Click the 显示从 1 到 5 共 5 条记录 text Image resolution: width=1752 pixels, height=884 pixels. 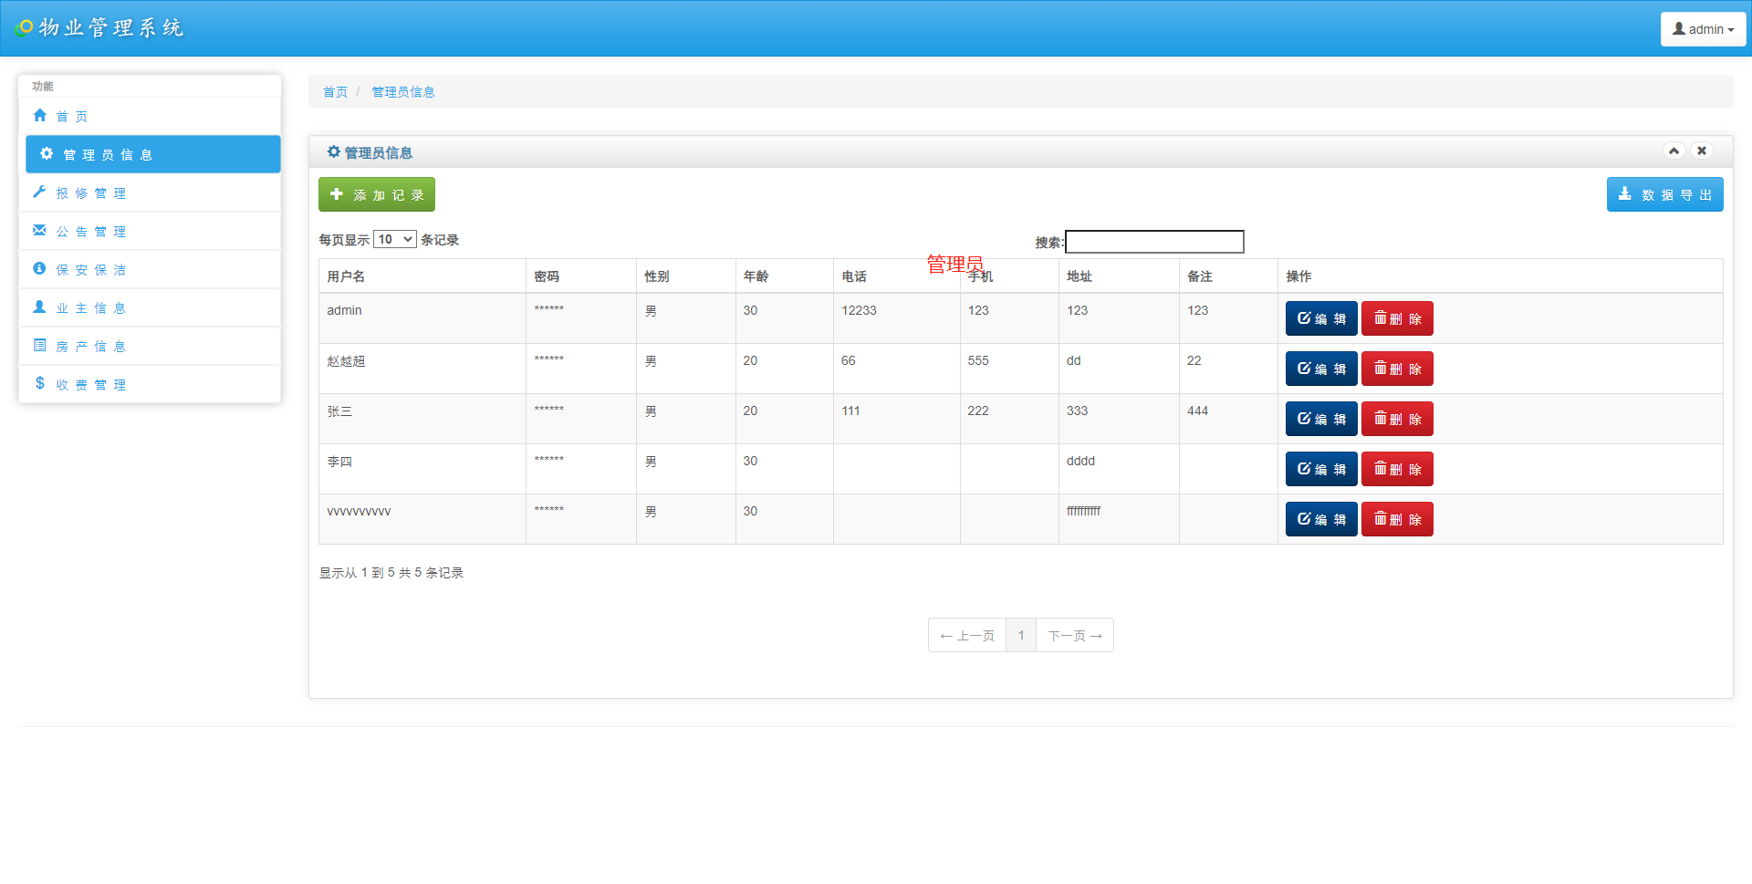coord(391,572)
